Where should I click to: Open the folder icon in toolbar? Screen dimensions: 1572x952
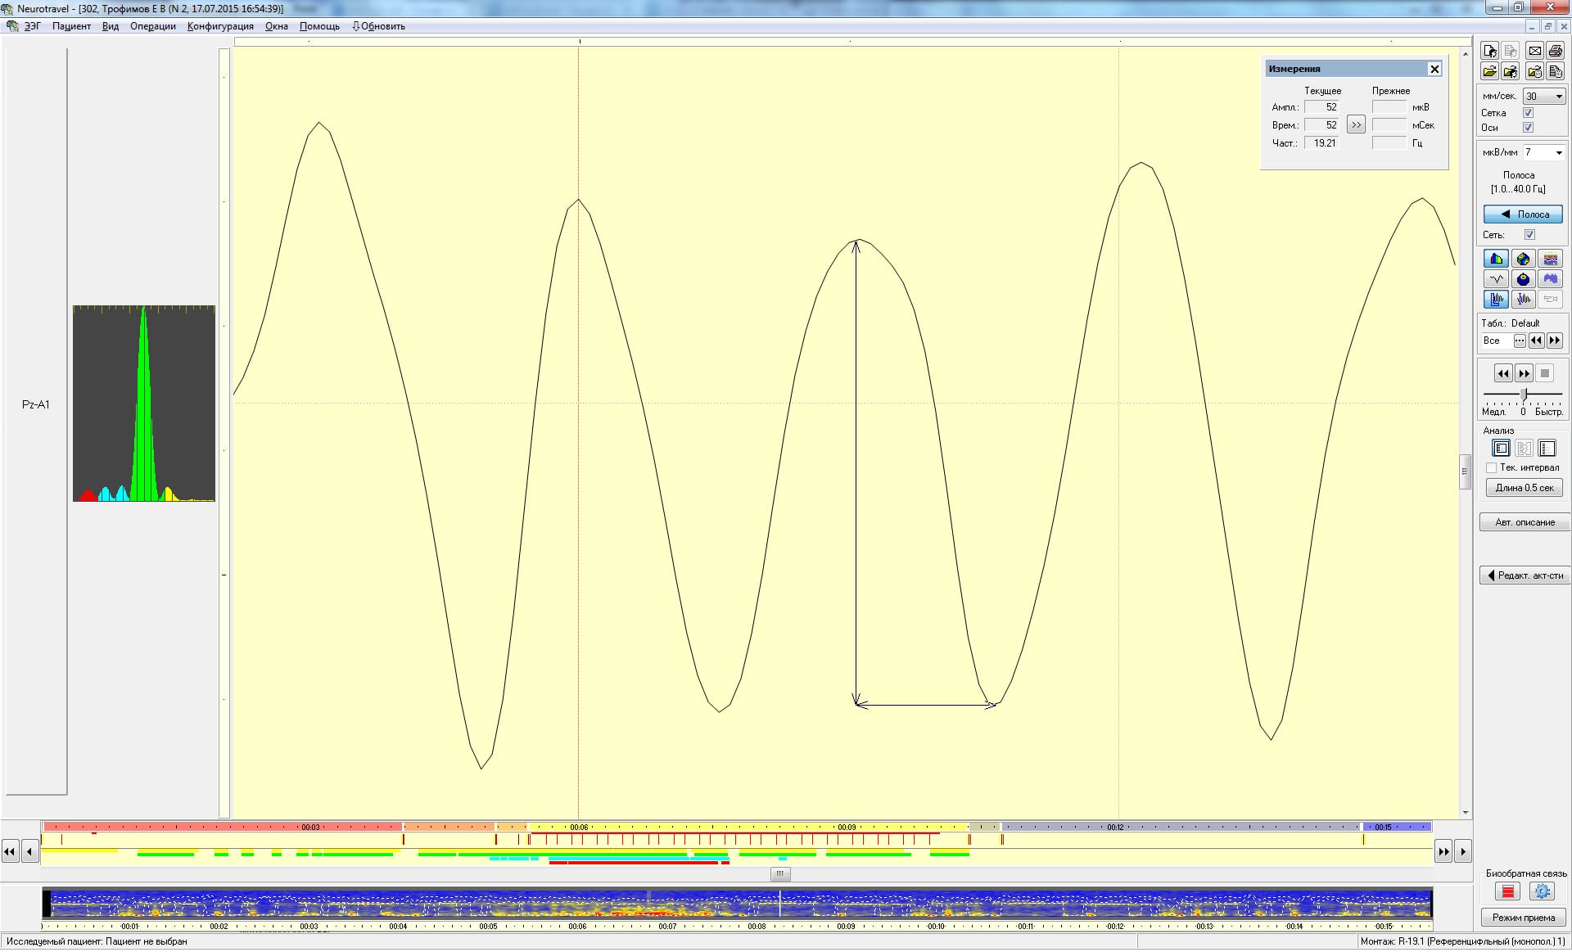[1489, 72]
